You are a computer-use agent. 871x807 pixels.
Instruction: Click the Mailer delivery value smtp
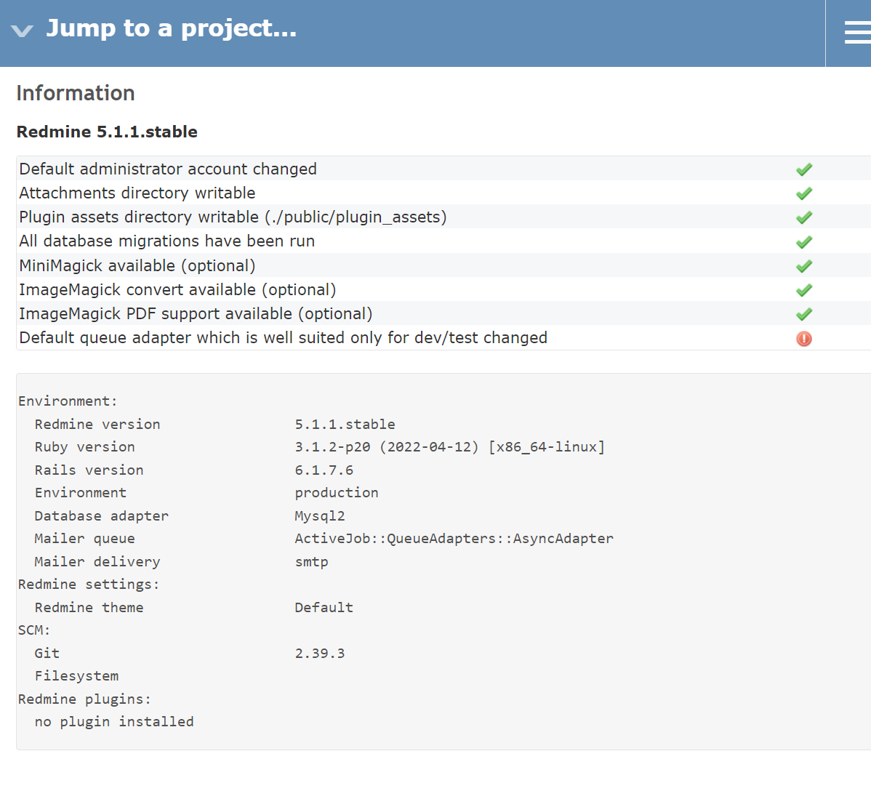[312, 562]
